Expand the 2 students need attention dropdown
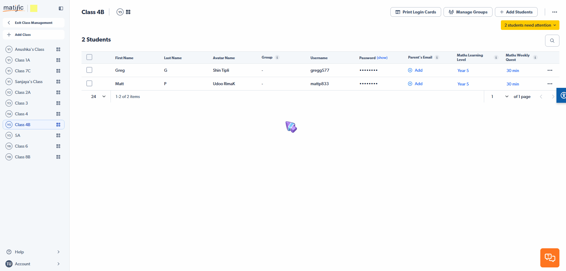The height and width of the screenshot is (271, 566). coord(530,25)
